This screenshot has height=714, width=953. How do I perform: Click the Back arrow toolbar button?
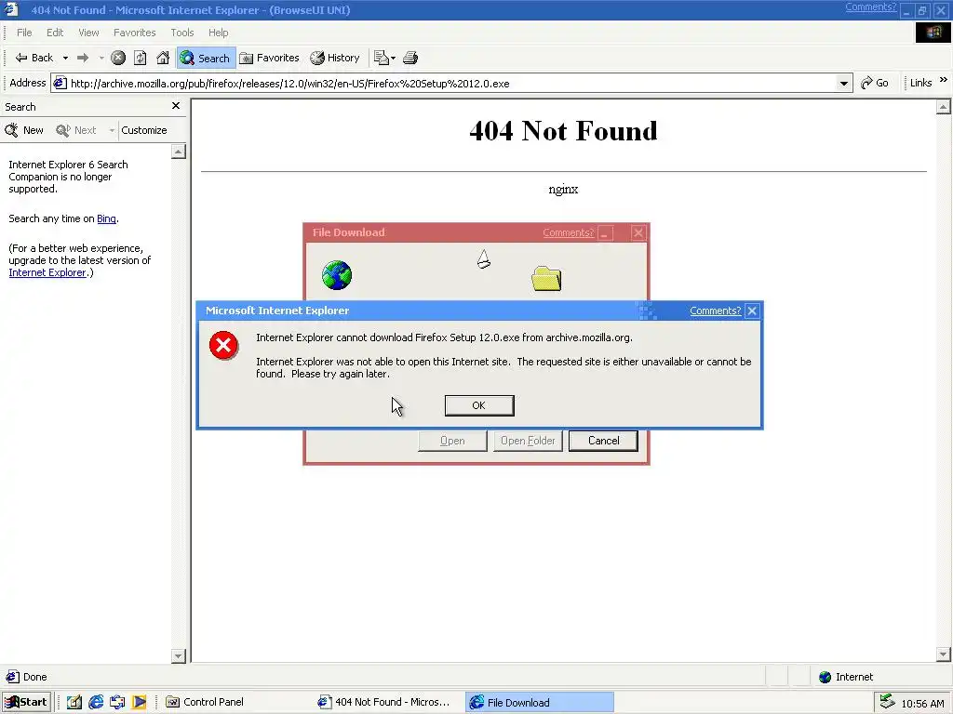coord(34,58)
